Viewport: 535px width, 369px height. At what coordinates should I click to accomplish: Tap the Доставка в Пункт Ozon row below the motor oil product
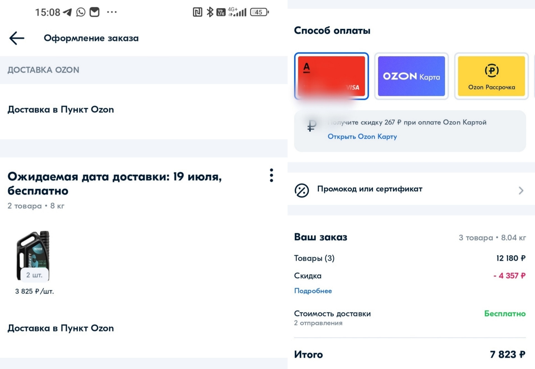pos(61,328)
